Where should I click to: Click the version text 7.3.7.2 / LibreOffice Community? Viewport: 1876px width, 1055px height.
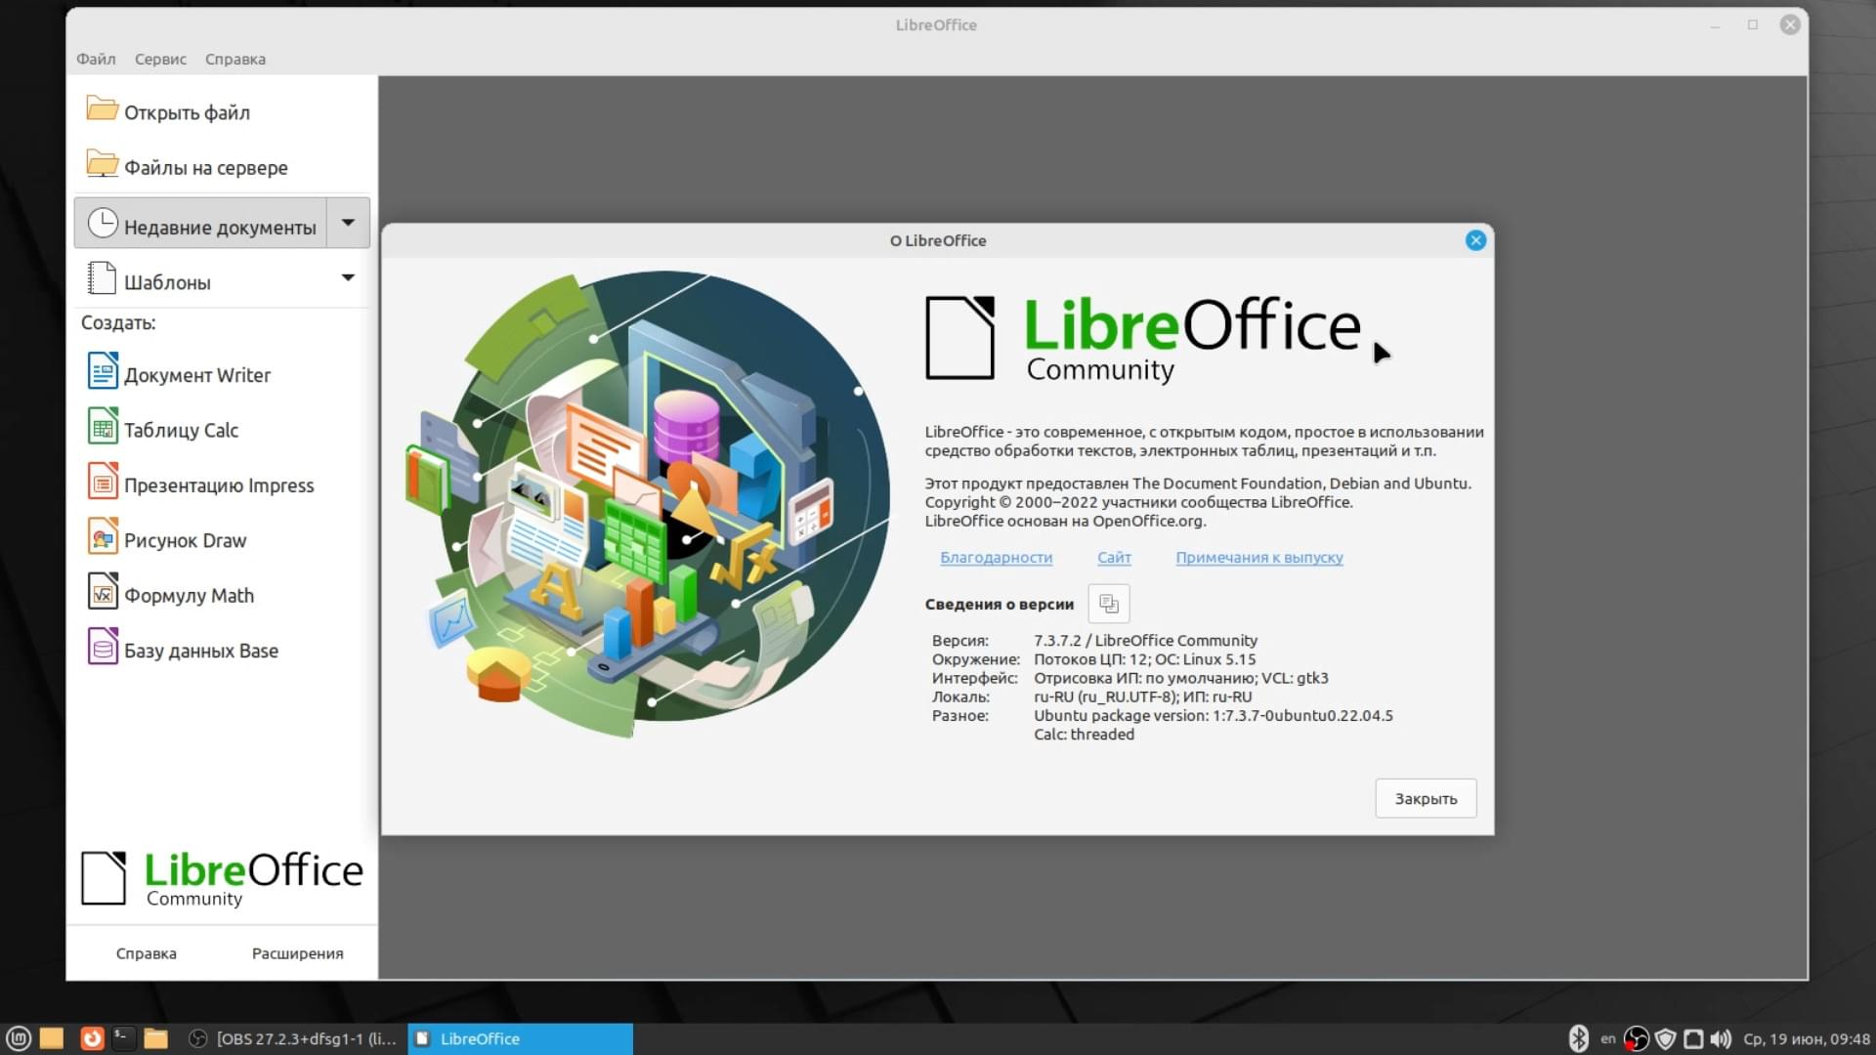1145,641
